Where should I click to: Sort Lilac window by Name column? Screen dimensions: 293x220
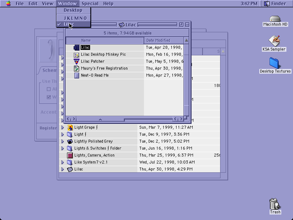coord(105,40)
